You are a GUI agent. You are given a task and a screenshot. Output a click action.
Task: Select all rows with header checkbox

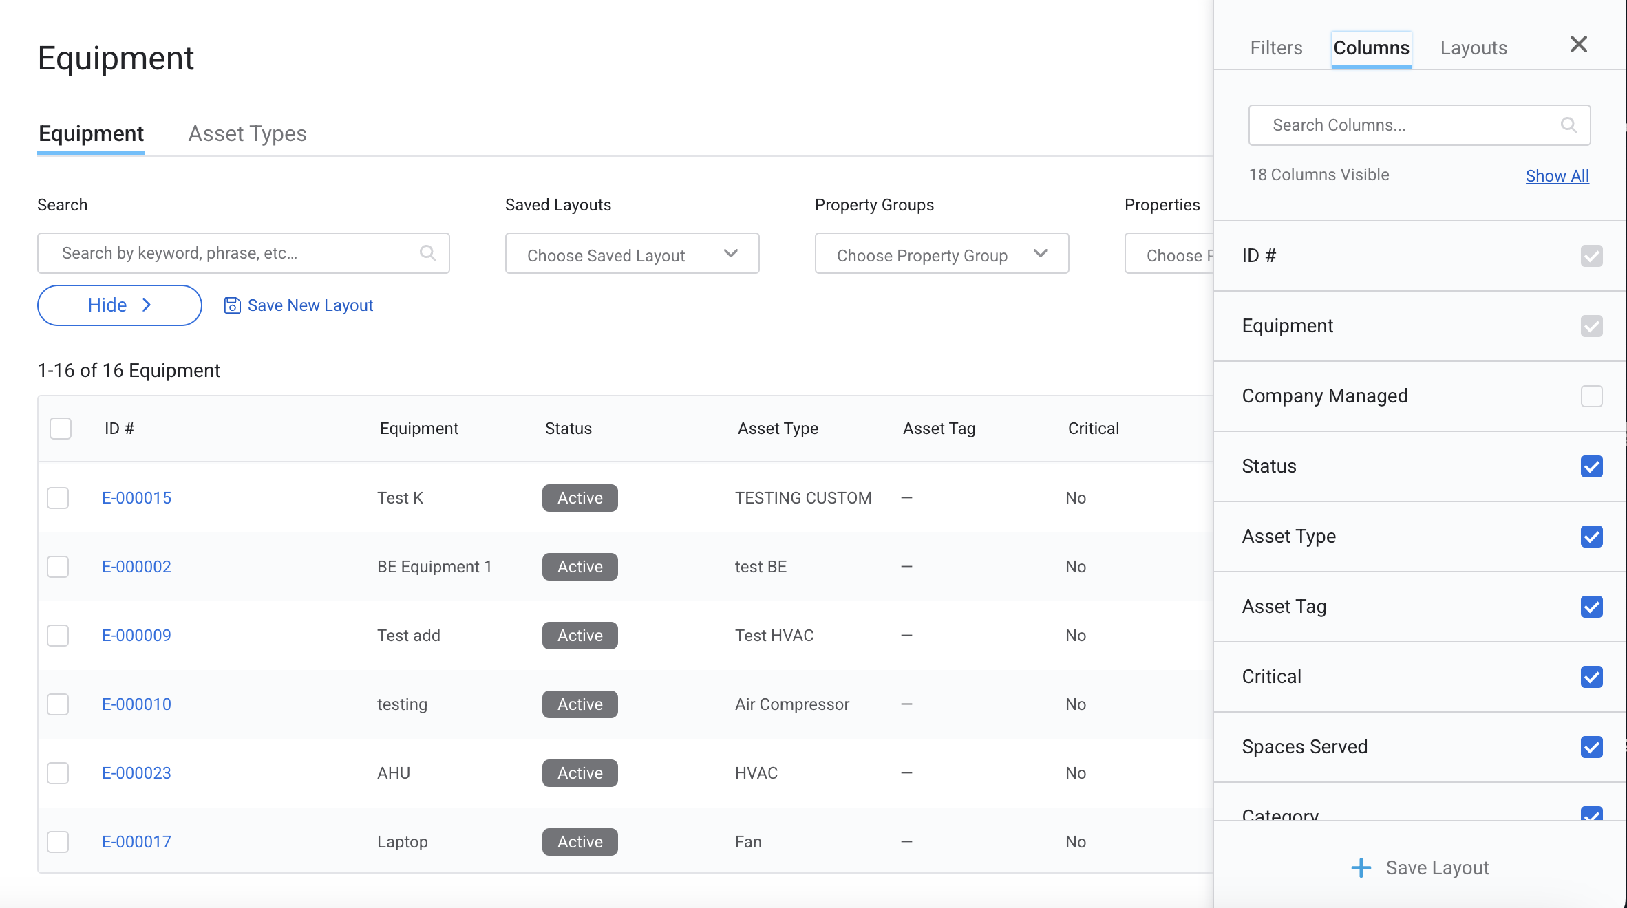point(61,429)
